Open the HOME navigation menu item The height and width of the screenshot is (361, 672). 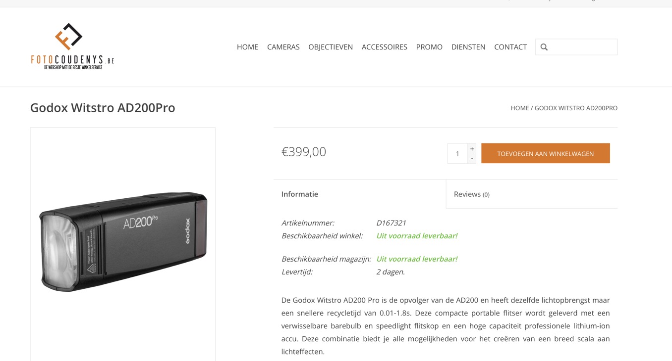(247, 47)
